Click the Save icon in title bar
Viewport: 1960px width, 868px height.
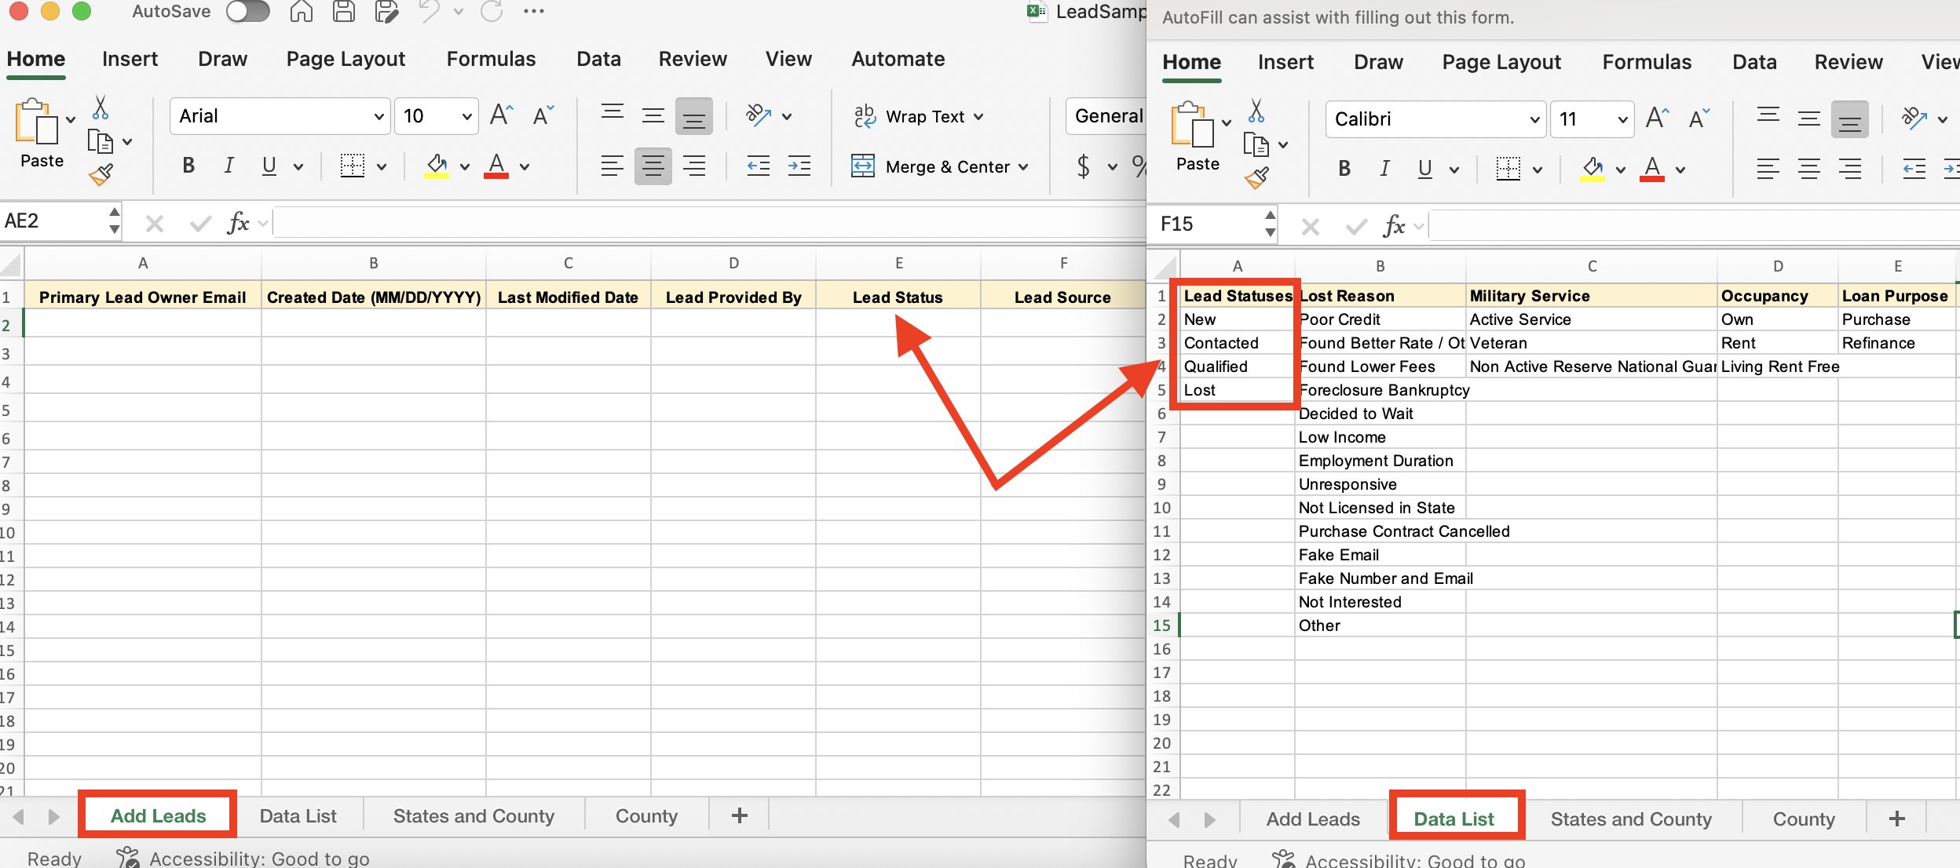coord(344,12)
